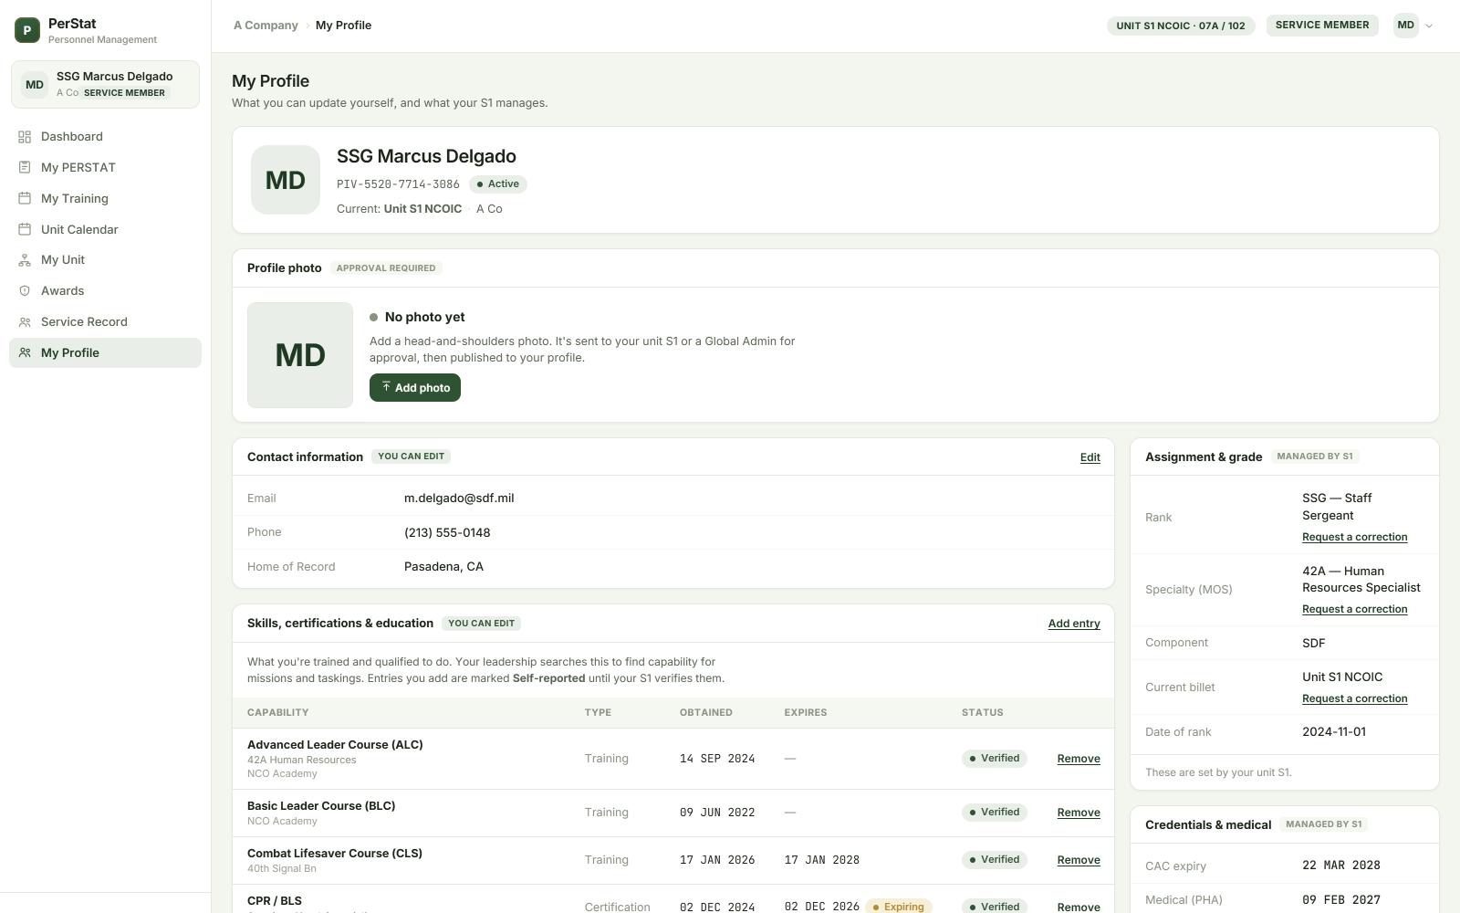Open SSG Marcus Delgado sidebar profile card
The image size is (1460, 913).
tap(105, 84)
